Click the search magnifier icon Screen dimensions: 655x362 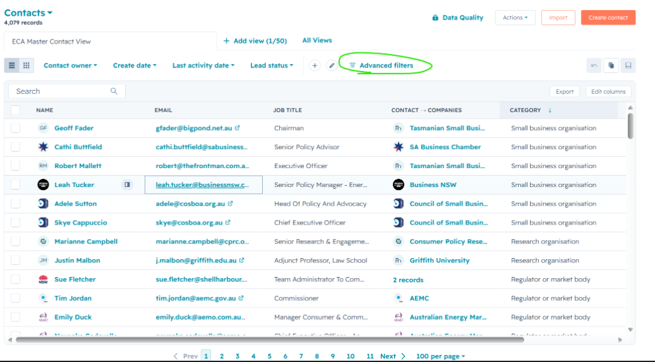coord(114,91)
